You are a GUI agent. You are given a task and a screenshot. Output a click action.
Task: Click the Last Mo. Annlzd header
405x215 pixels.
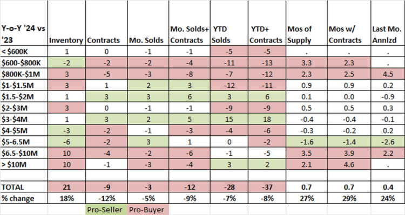pyautogui.click(x=388, y=23)
